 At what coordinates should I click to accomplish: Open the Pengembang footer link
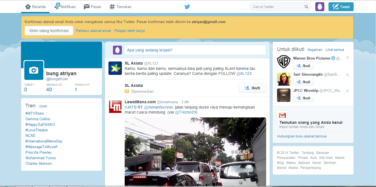click(x=311, y=168)
